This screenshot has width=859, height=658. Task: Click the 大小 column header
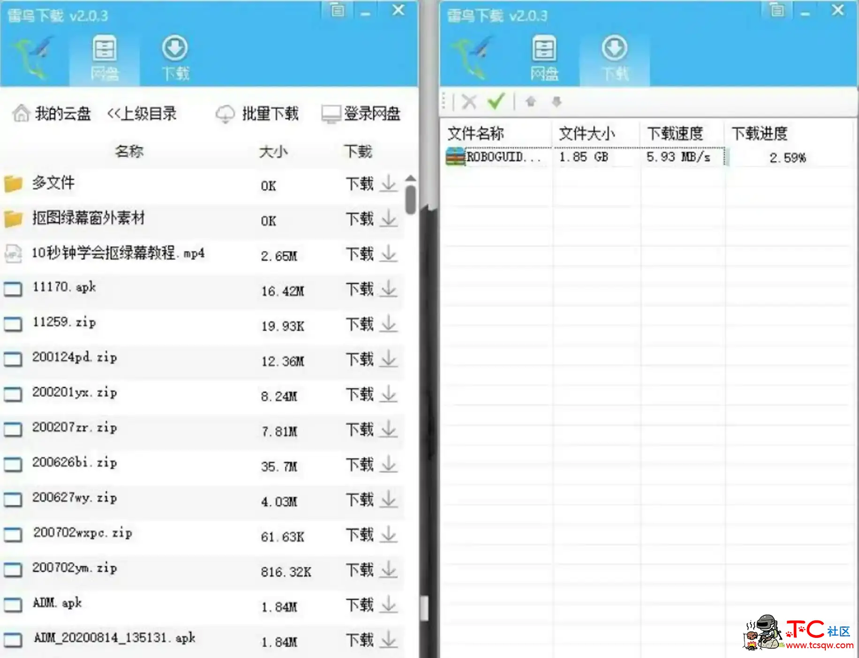(273, 152)
